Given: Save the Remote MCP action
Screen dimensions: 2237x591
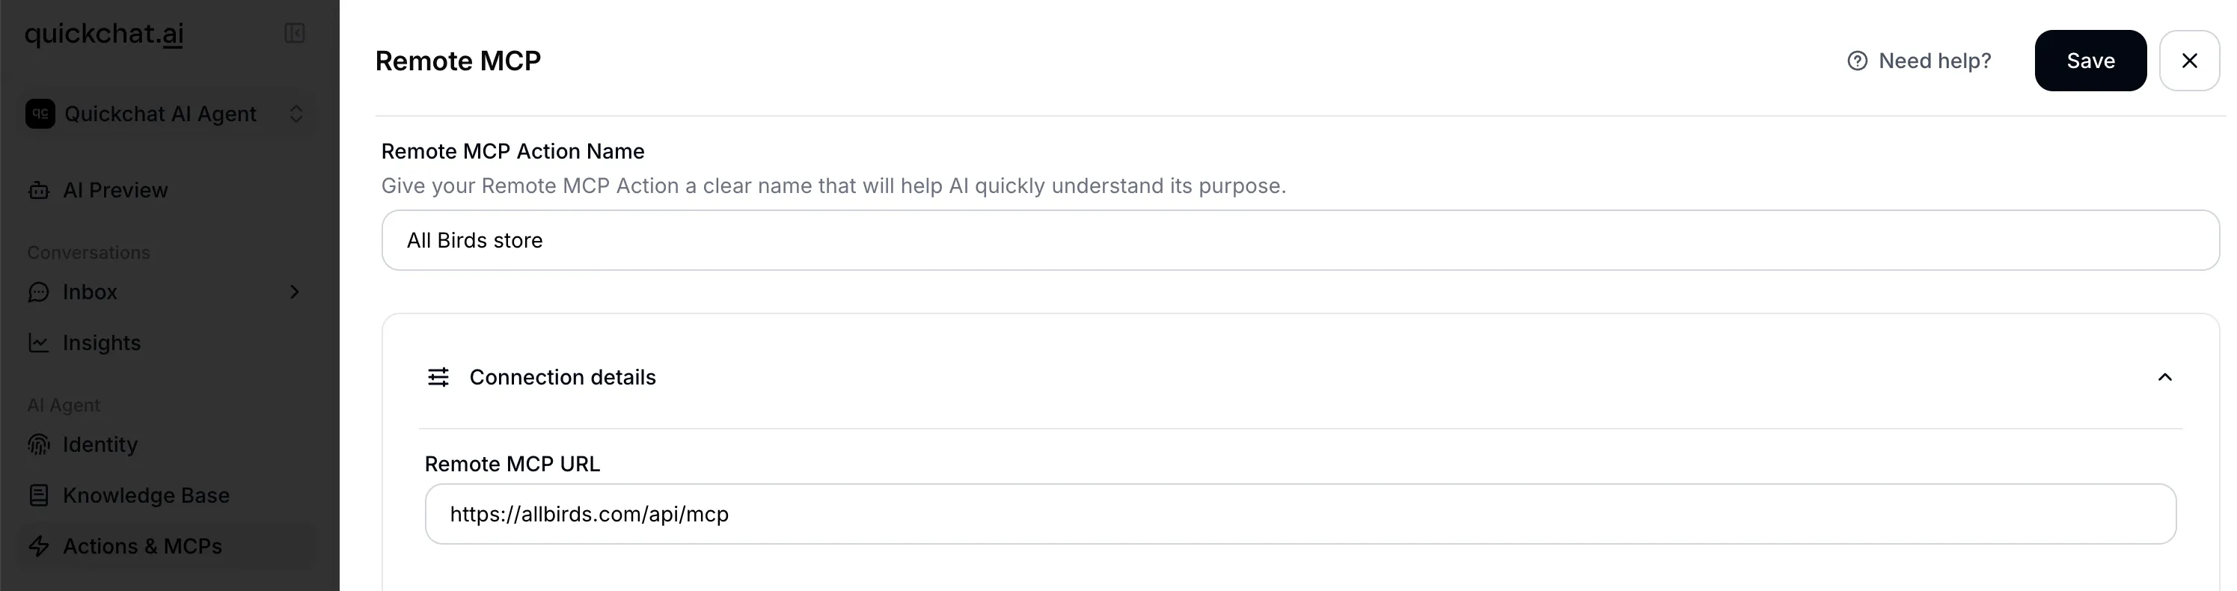Looking at the screenshot, I should [2091, 60].
